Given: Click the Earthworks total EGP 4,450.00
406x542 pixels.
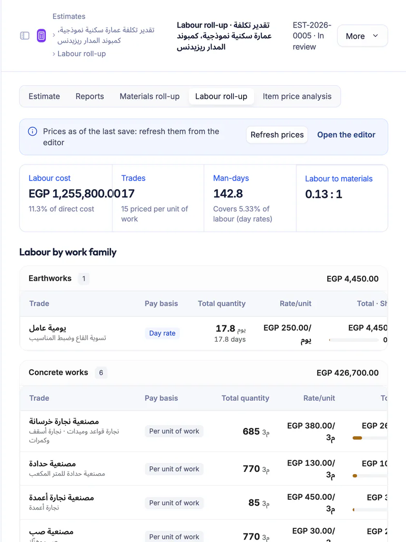Looking at the screenshot, I should tap(352, 279).
